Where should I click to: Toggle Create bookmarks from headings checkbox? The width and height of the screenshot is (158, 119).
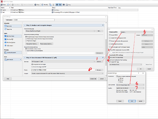pyautogui.click(x=110, y=60)
